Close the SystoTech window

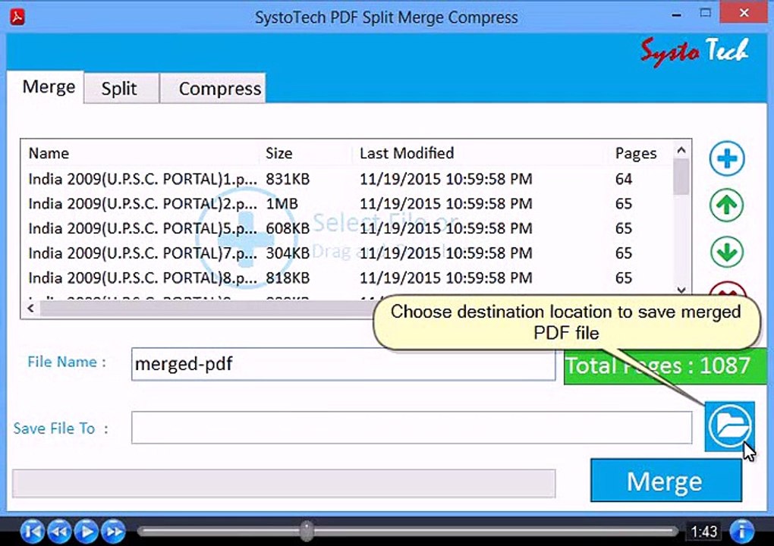(744, 14)
